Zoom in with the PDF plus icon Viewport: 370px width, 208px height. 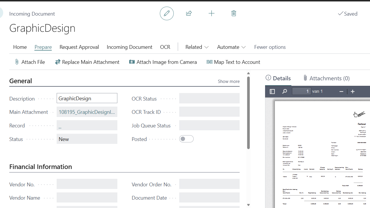click(x=353, y=92)
